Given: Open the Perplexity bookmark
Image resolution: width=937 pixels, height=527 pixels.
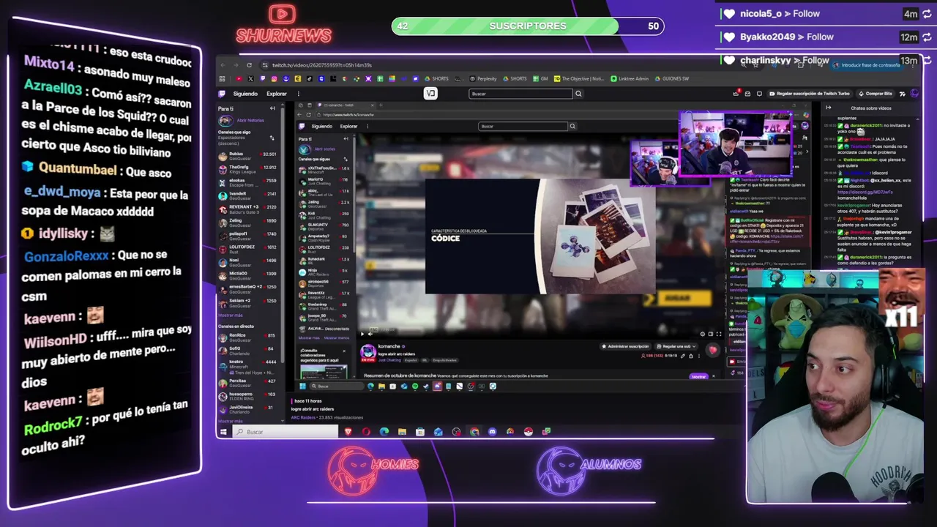Looking at the screenshot, I should [483, 79].
